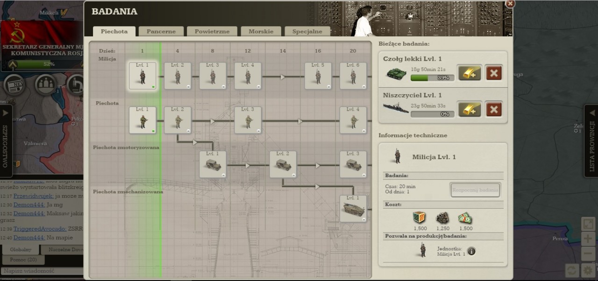Viewport: 598px width, 281px height.
Task: Click the Niszczyciel destroyer ship icon
Action: coord(395,108)
